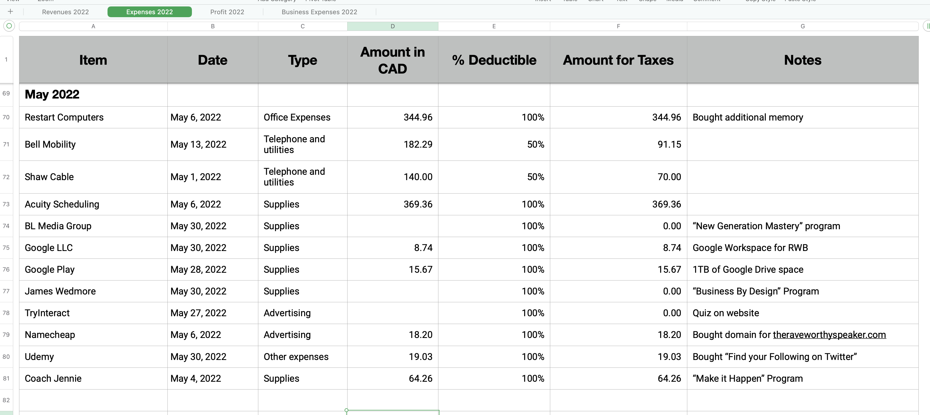Select column G header
This screenshot has height=415, width=930.
[x=802, y=26]
